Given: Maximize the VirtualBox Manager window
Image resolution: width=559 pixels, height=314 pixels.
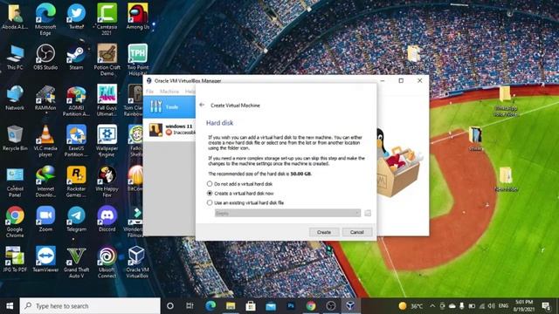Looking at the screenshot, I should [401, 81].
